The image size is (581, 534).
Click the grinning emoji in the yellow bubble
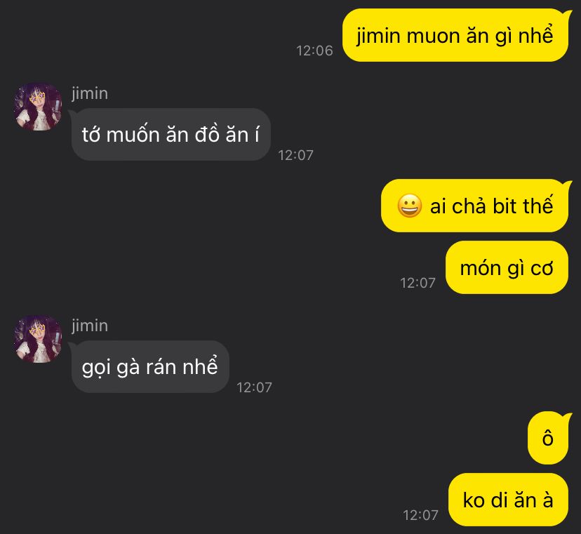click(410, 206)
